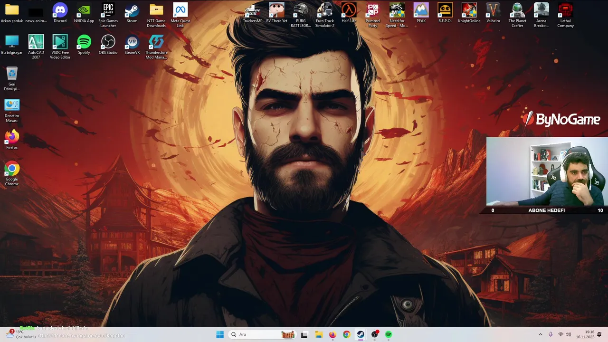Image resolution: width=608 pixels, height=342 pixels.
Task: Open the weather widget showing 13°C
Action: [21, 334]
